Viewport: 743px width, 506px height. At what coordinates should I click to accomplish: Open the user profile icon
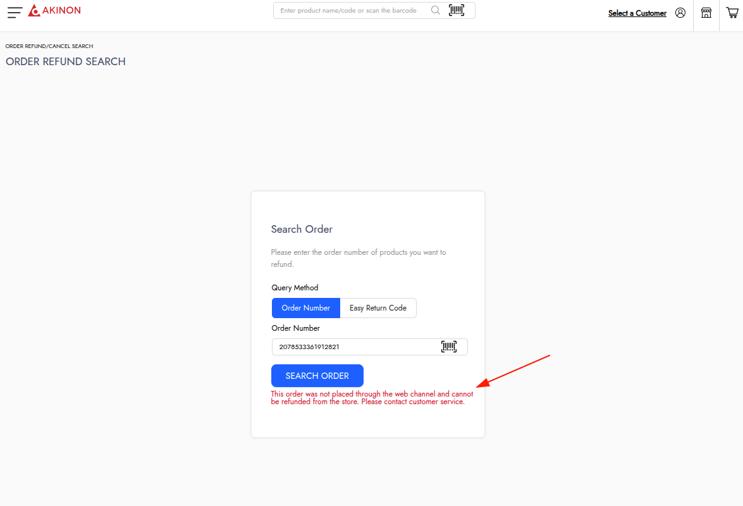coord(680,13)
